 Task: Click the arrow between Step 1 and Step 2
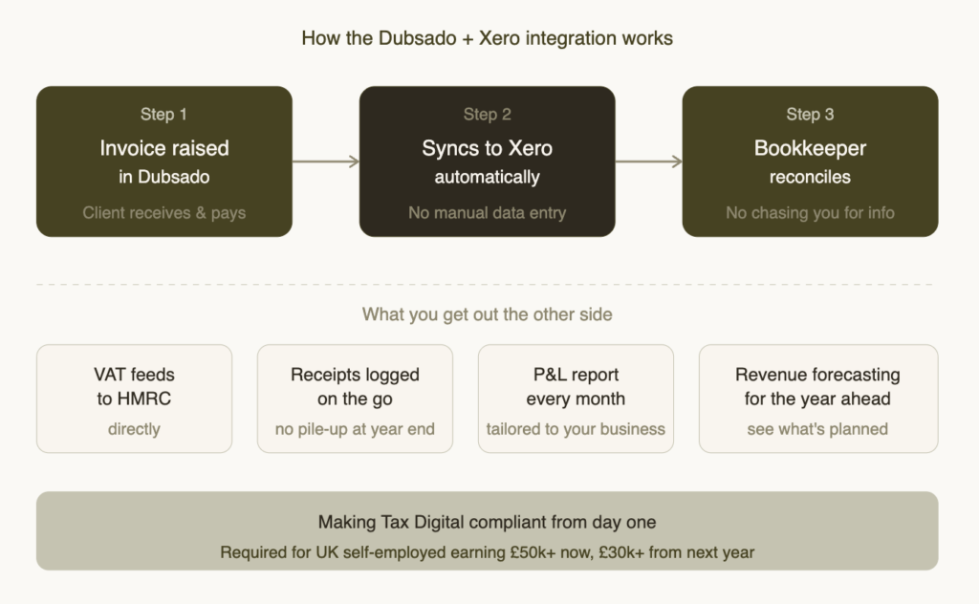point(325,162)
